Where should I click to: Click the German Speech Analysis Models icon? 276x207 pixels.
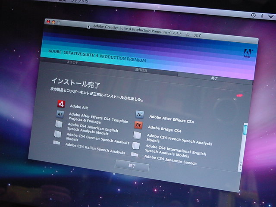(57, 134)
